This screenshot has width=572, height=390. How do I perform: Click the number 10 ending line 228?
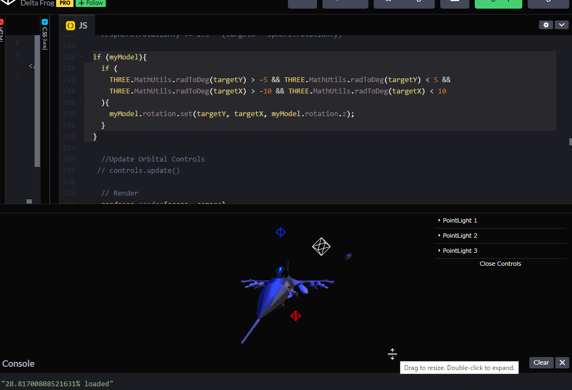[x=442, y=91]
